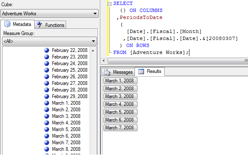Select the February 23, 2008 member icon
248x157 pixels.
(47, 57)
